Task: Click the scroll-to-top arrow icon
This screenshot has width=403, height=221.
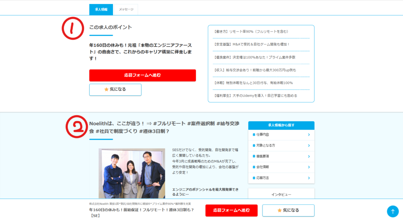Action: pyautogui.click(x=392, y=211)
